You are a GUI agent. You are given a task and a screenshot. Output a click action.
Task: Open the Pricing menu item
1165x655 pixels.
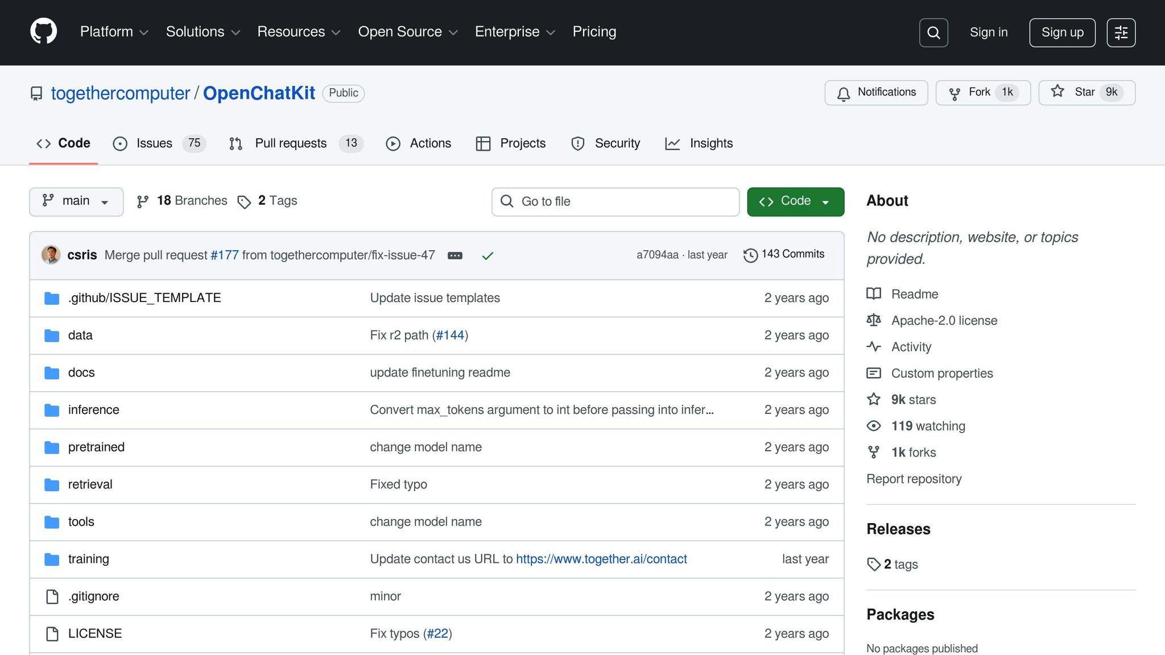(x=594, y=32)
